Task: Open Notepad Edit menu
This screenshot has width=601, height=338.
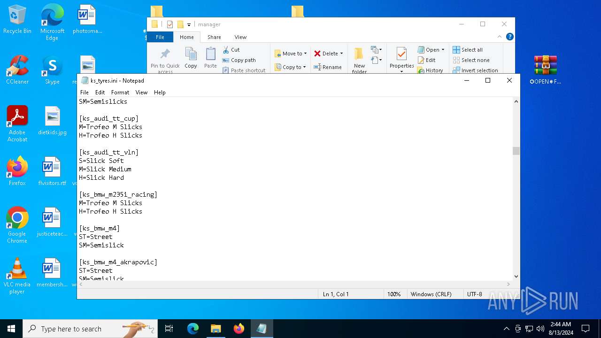Action: [100, 92]
